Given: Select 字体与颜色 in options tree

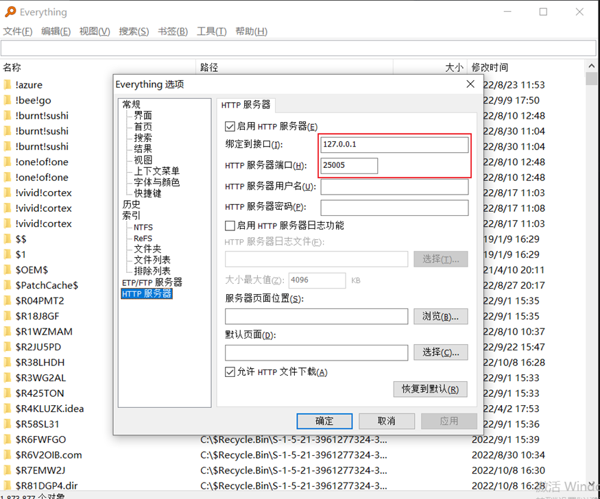Looking at the screenshot, I should point(156,182).
